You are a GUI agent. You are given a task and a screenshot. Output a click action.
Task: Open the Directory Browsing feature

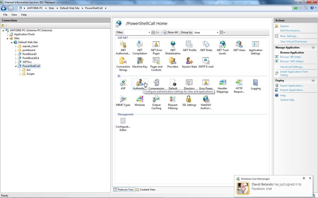[189, 84]
